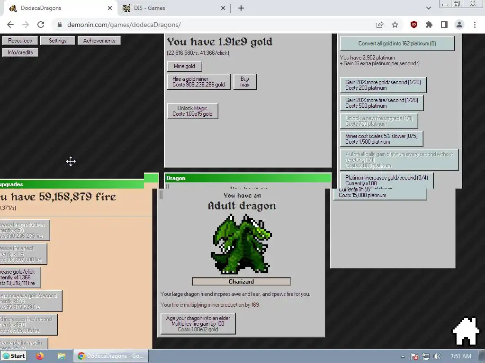Convert all gold into 162 platinum
The height and width of the screenshot is (363, 485).
[397, 43]
